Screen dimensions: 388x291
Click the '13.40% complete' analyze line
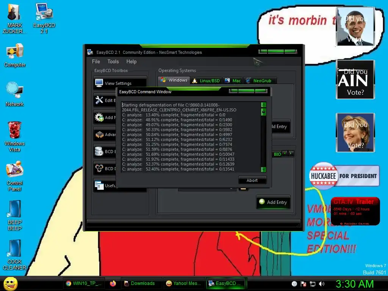tap(174, 115)
